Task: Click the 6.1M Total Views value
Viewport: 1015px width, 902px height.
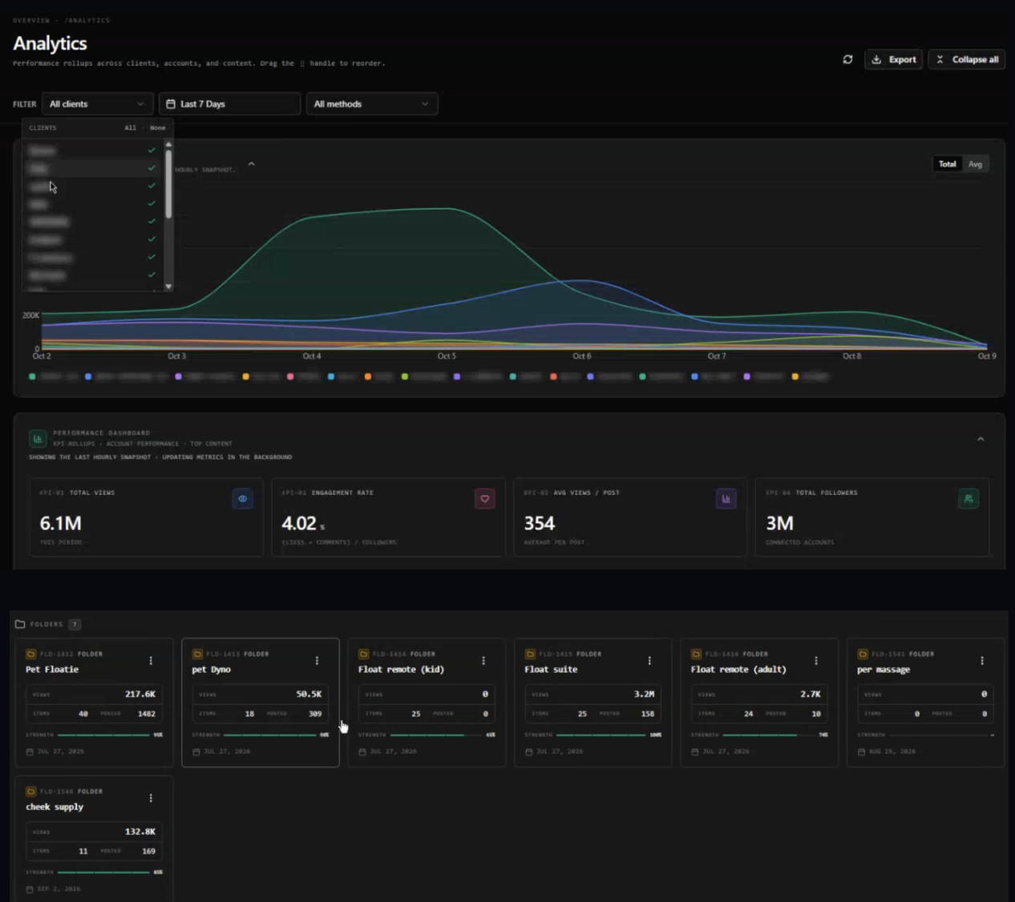Action: [x=61, y=523]
